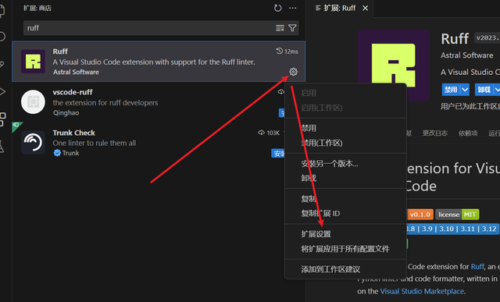Clear the extension search results icon

[280, 28]
